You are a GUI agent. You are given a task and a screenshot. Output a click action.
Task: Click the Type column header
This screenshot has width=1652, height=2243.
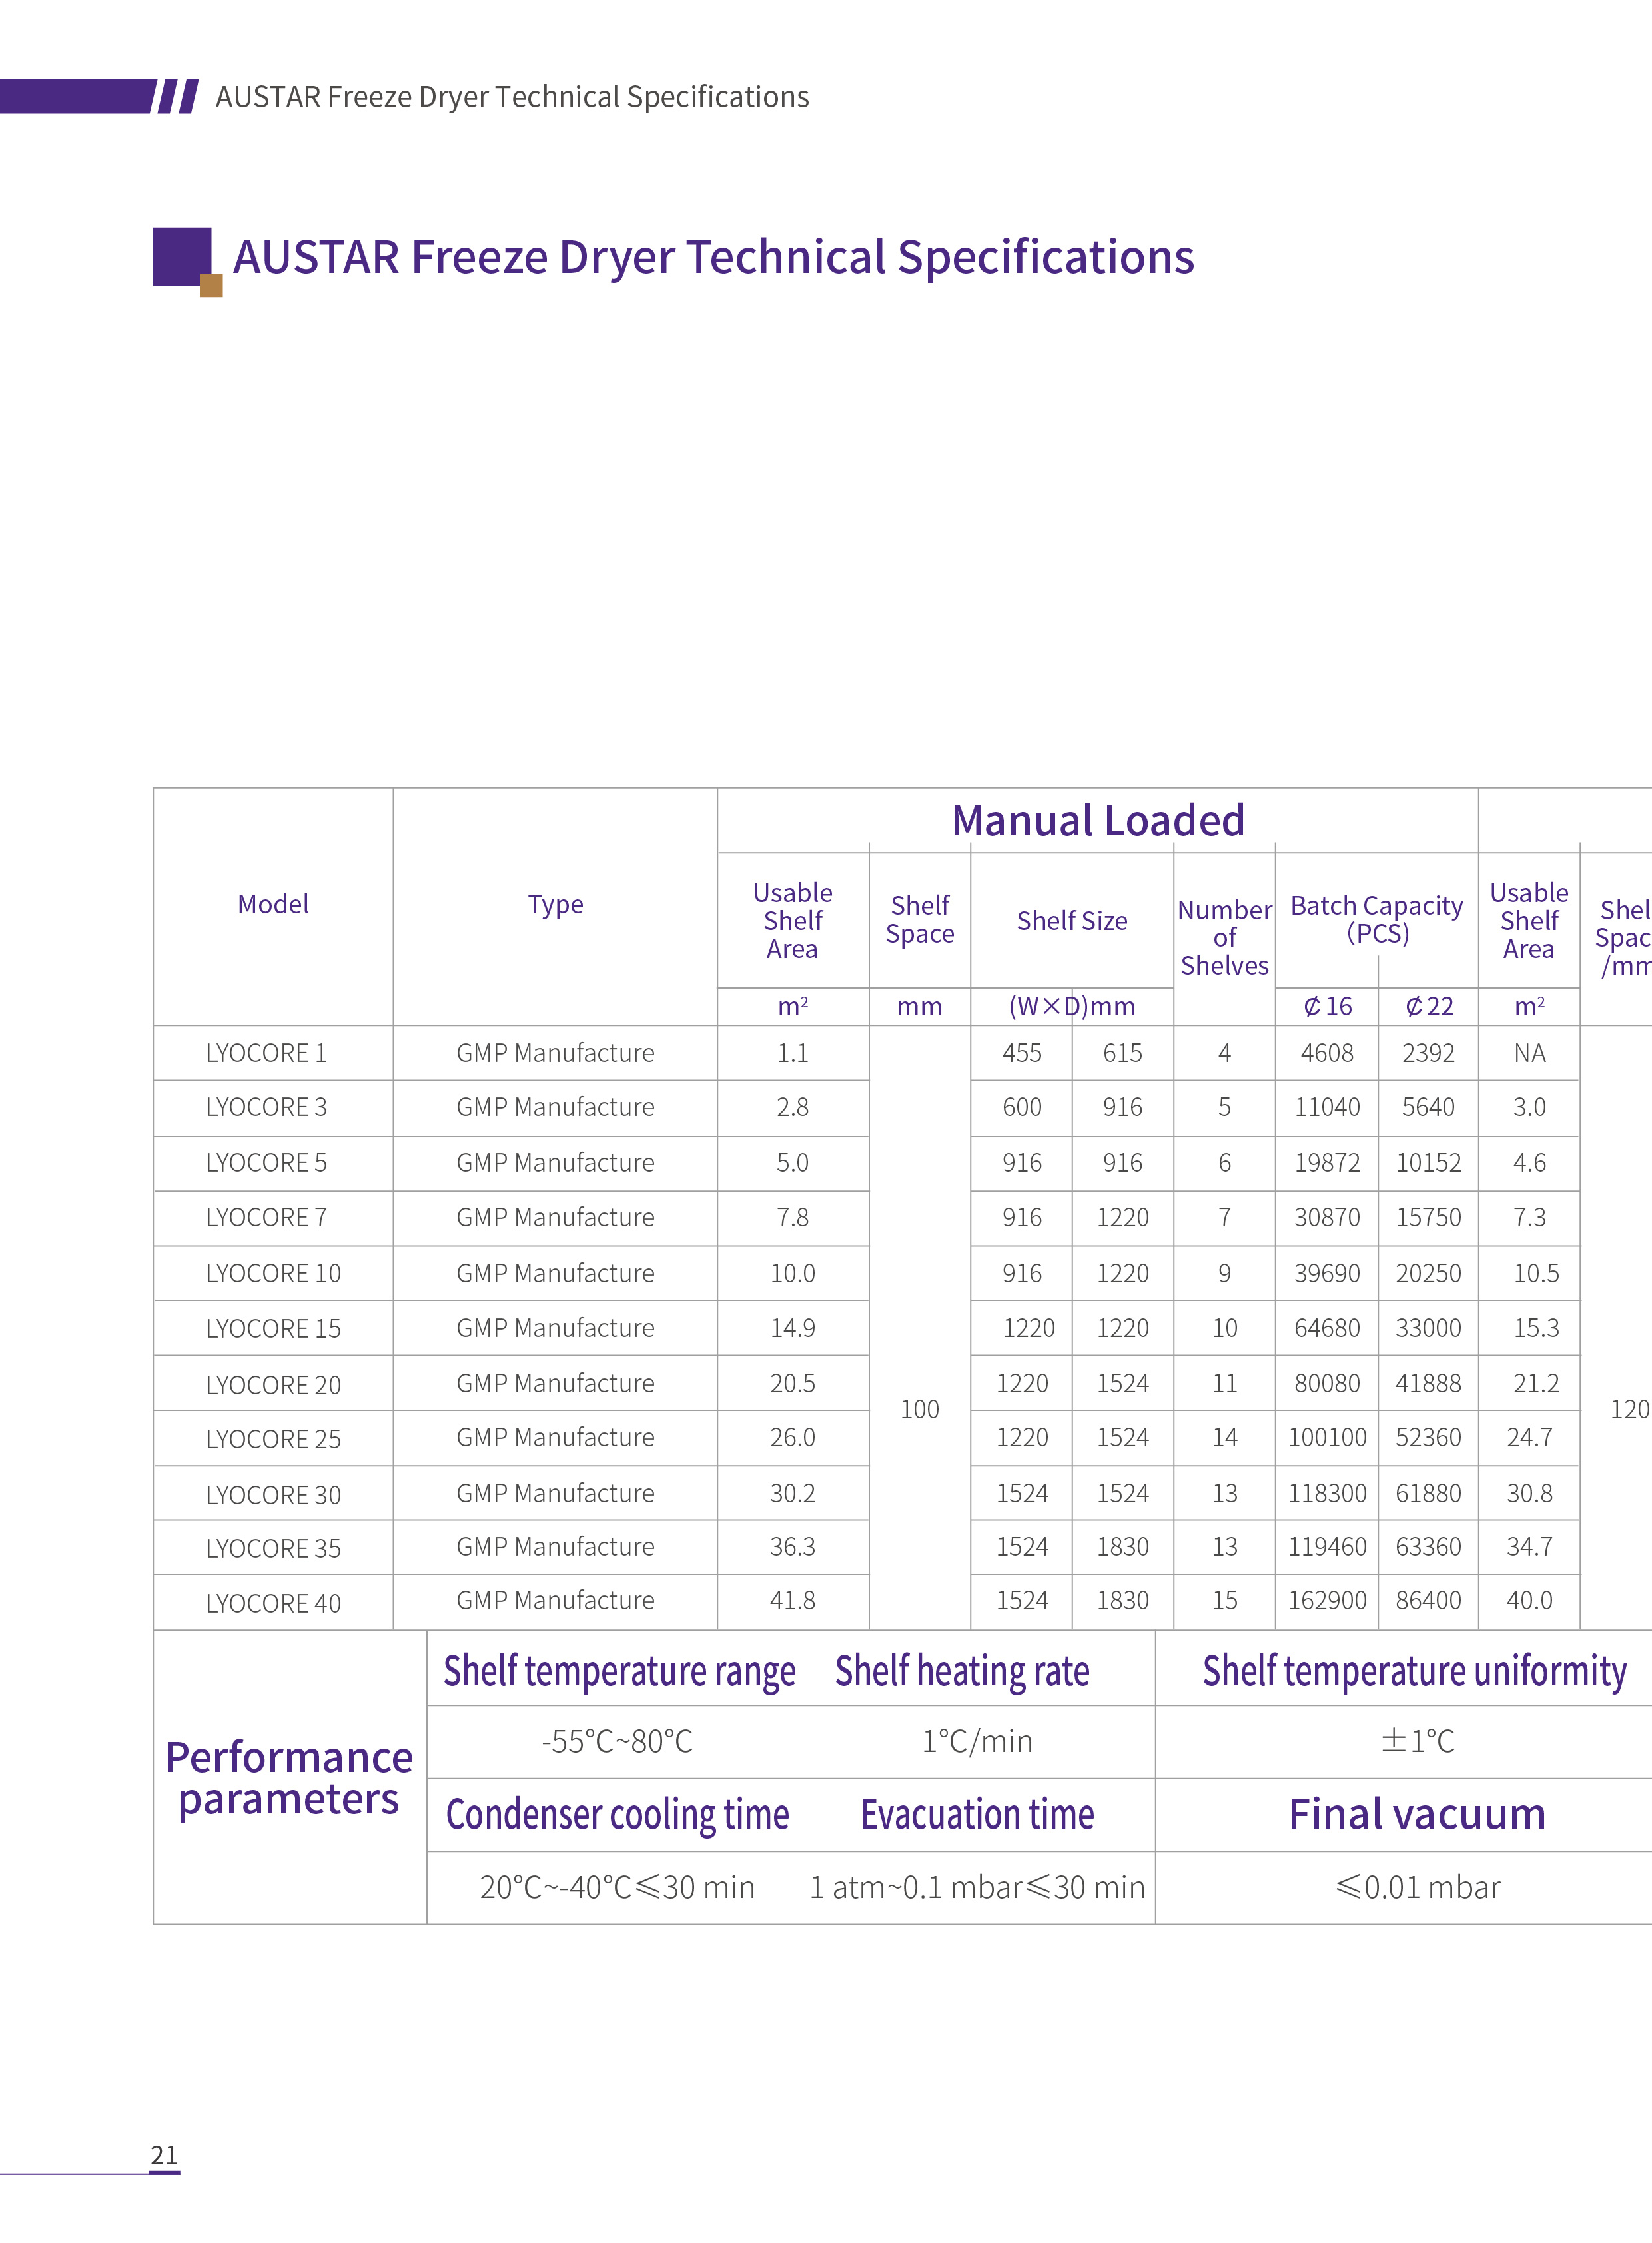(x=555, y=905)
